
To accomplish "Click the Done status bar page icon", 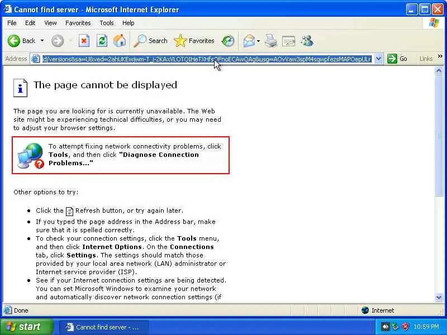I will 8,310.
